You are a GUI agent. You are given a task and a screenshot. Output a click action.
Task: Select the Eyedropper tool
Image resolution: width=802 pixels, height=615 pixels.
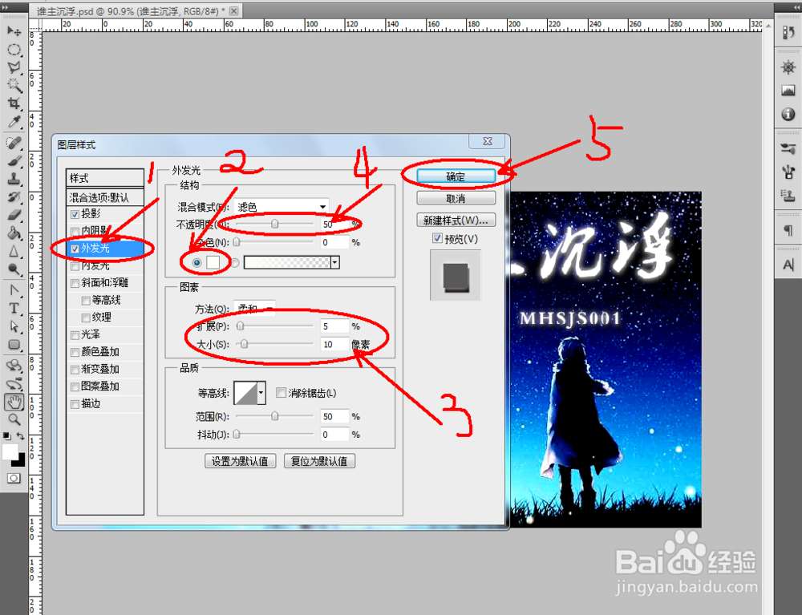pyautogui.click(x=14, y=121)
